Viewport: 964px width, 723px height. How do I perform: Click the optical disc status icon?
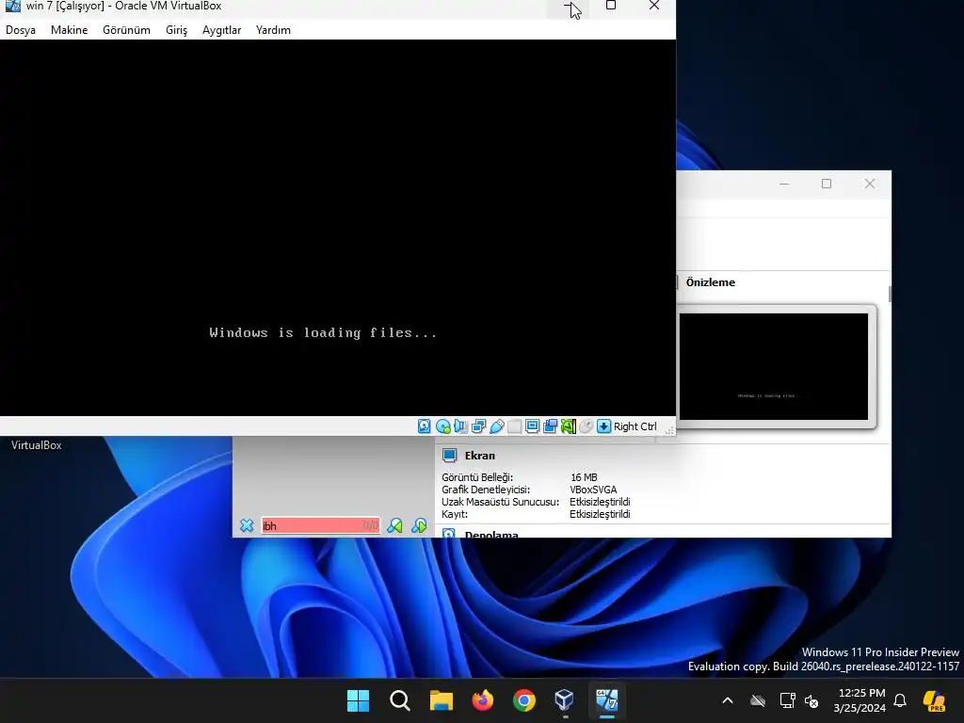click(x=442, y=426)
